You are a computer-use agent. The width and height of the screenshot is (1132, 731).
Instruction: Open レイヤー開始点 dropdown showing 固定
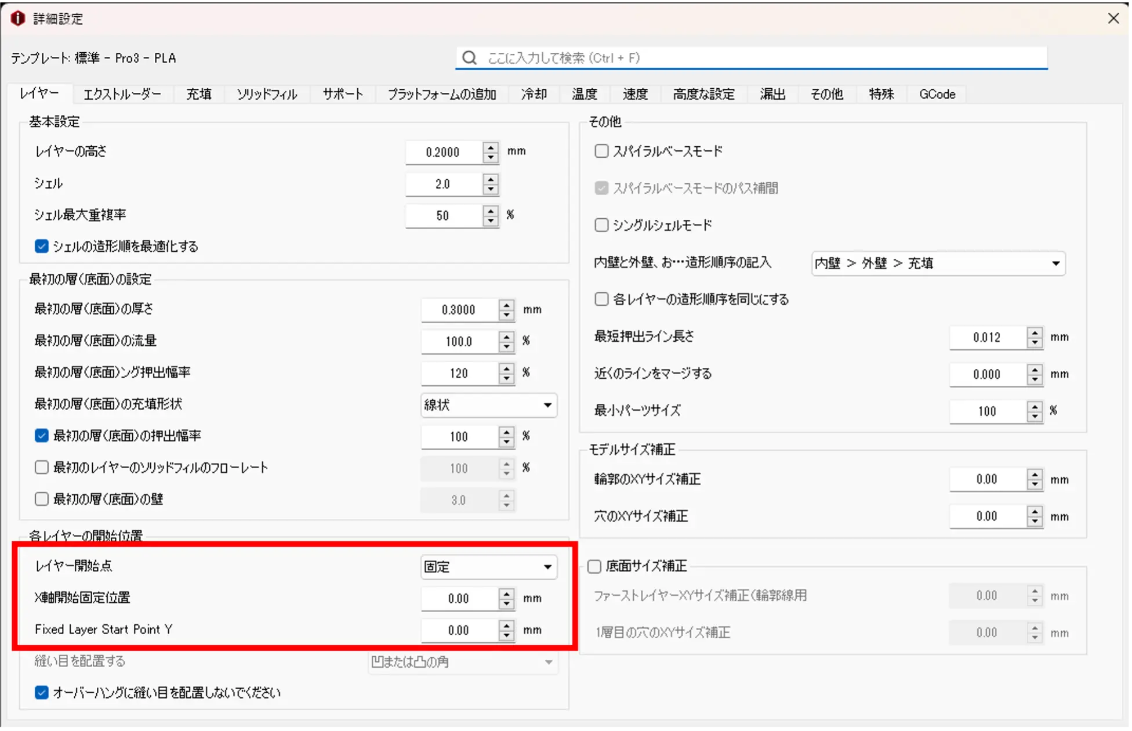(x=488, y=567)
